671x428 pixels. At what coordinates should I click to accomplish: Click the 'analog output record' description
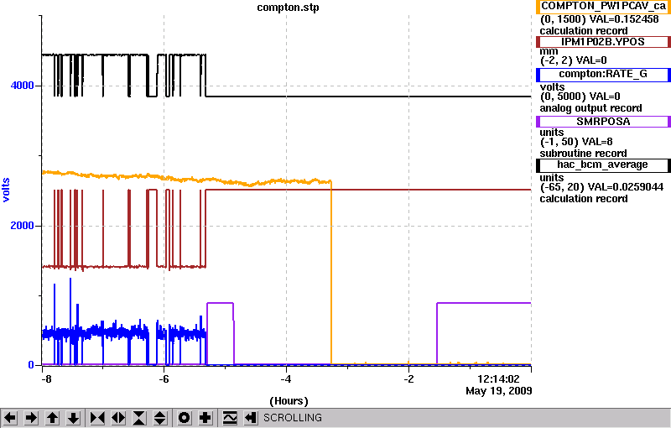point(591,108)
